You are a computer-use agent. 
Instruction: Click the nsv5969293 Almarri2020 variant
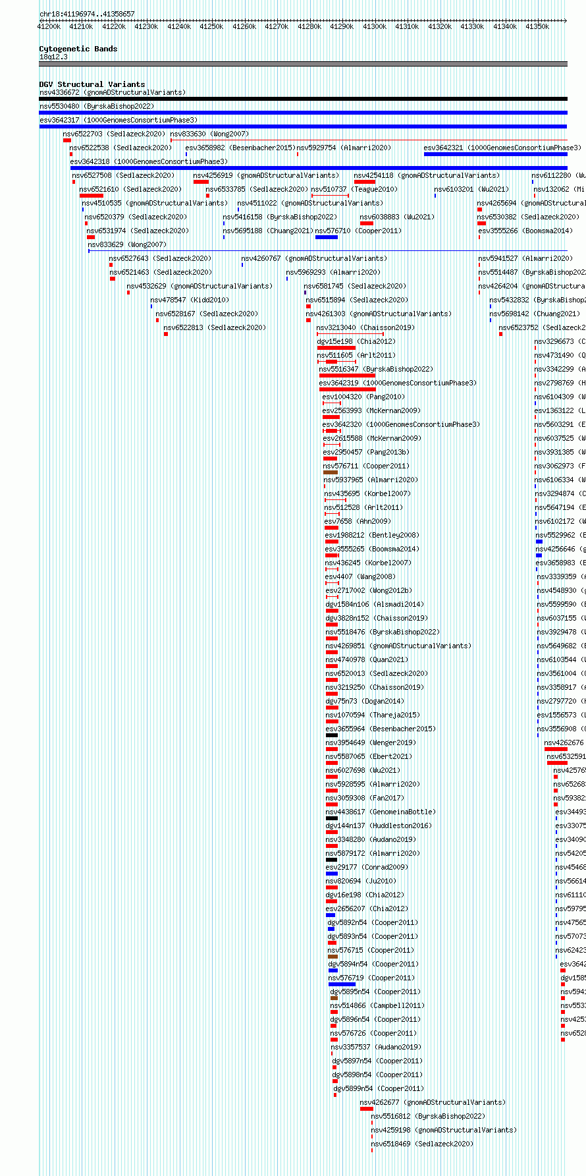pyautogui.click(x=333, y=272)
